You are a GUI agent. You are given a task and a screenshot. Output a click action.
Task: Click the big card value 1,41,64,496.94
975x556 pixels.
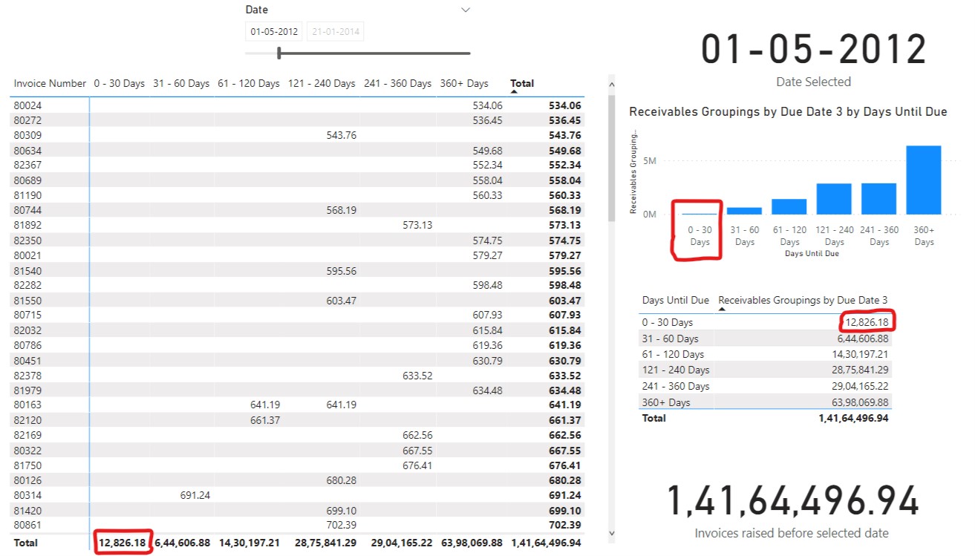(x=792, y=500)
